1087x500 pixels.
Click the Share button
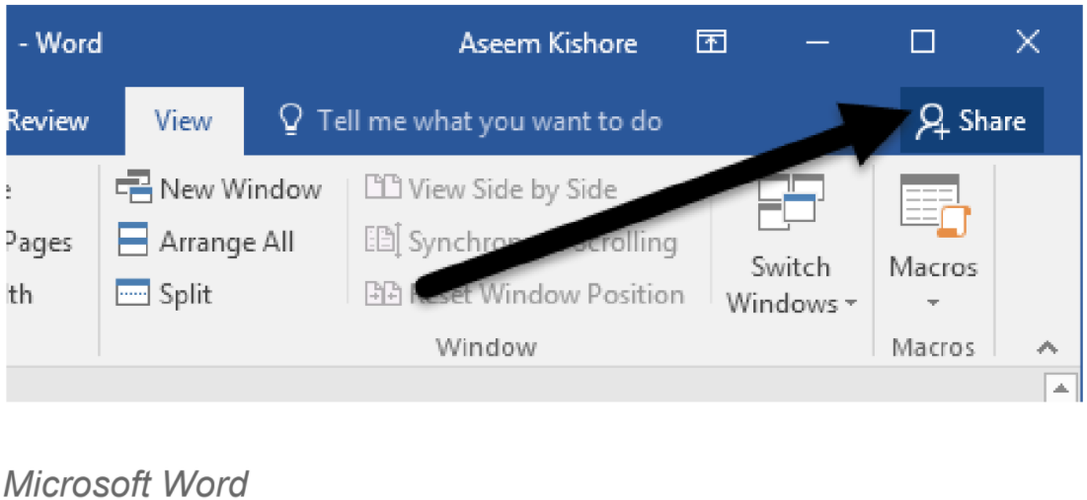(971, 121)
